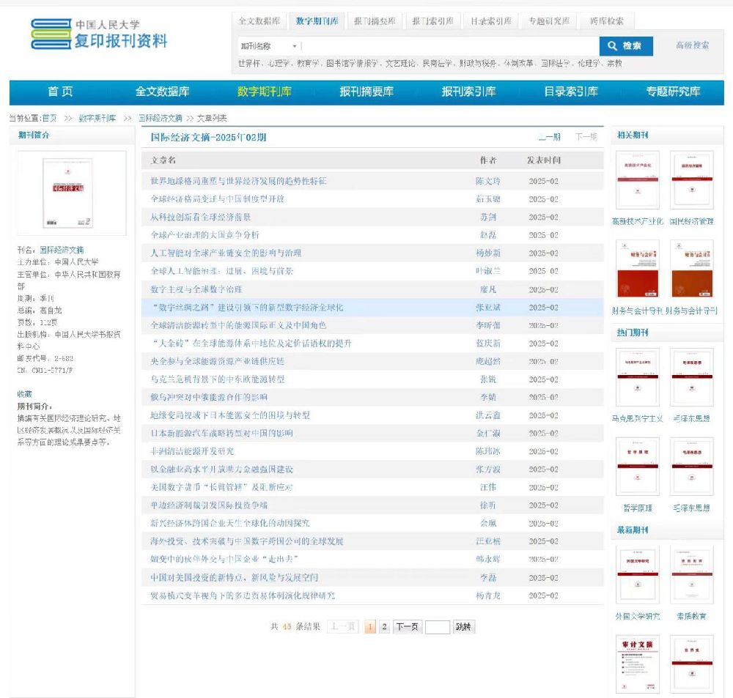This screenshot has height=698, width=733.
Task: Switch to the 全文数据库 search tab
Action: tap(259, 21)
